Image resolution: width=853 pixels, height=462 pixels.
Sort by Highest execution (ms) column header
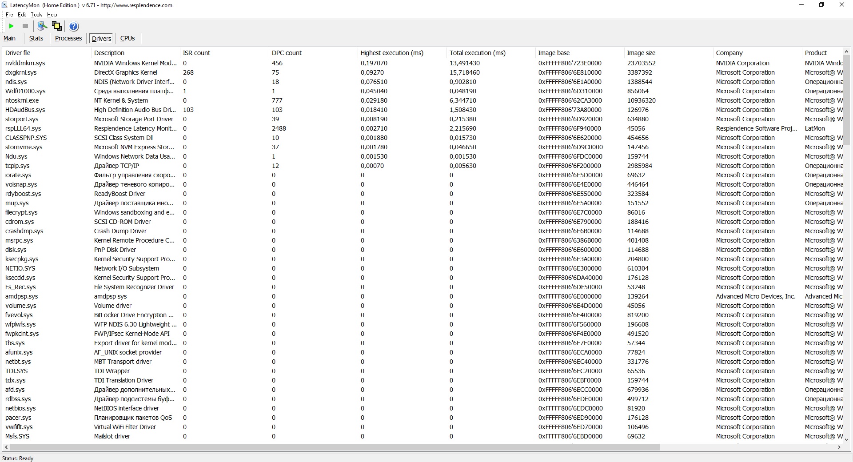pyautogui.click(x=402, y=53)
